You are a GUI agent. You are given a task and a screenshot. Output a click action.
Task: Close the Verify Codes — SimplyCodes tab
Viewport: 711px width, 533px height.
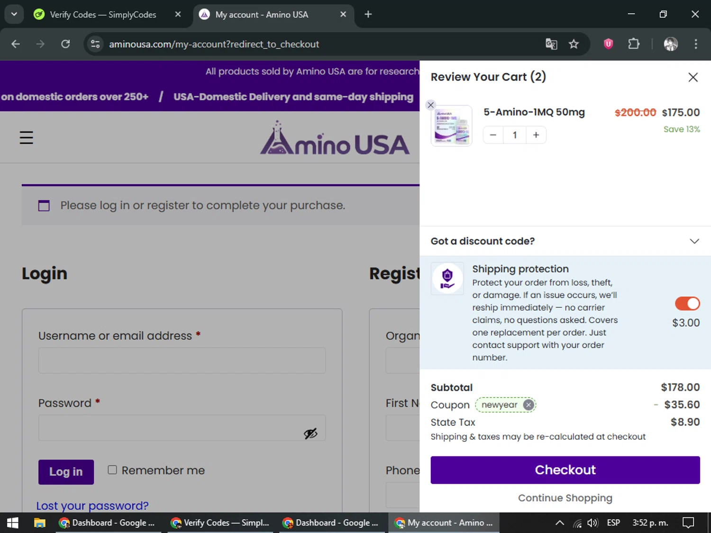[178, 15]
